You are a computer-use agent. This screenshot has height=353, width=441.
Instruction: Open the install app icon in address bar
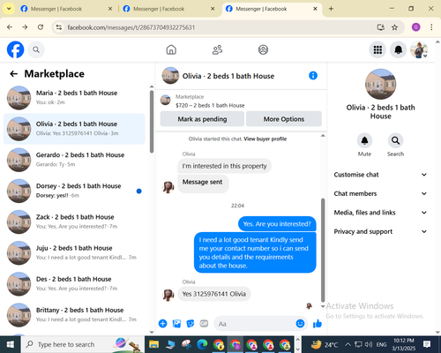click(381, 27)
